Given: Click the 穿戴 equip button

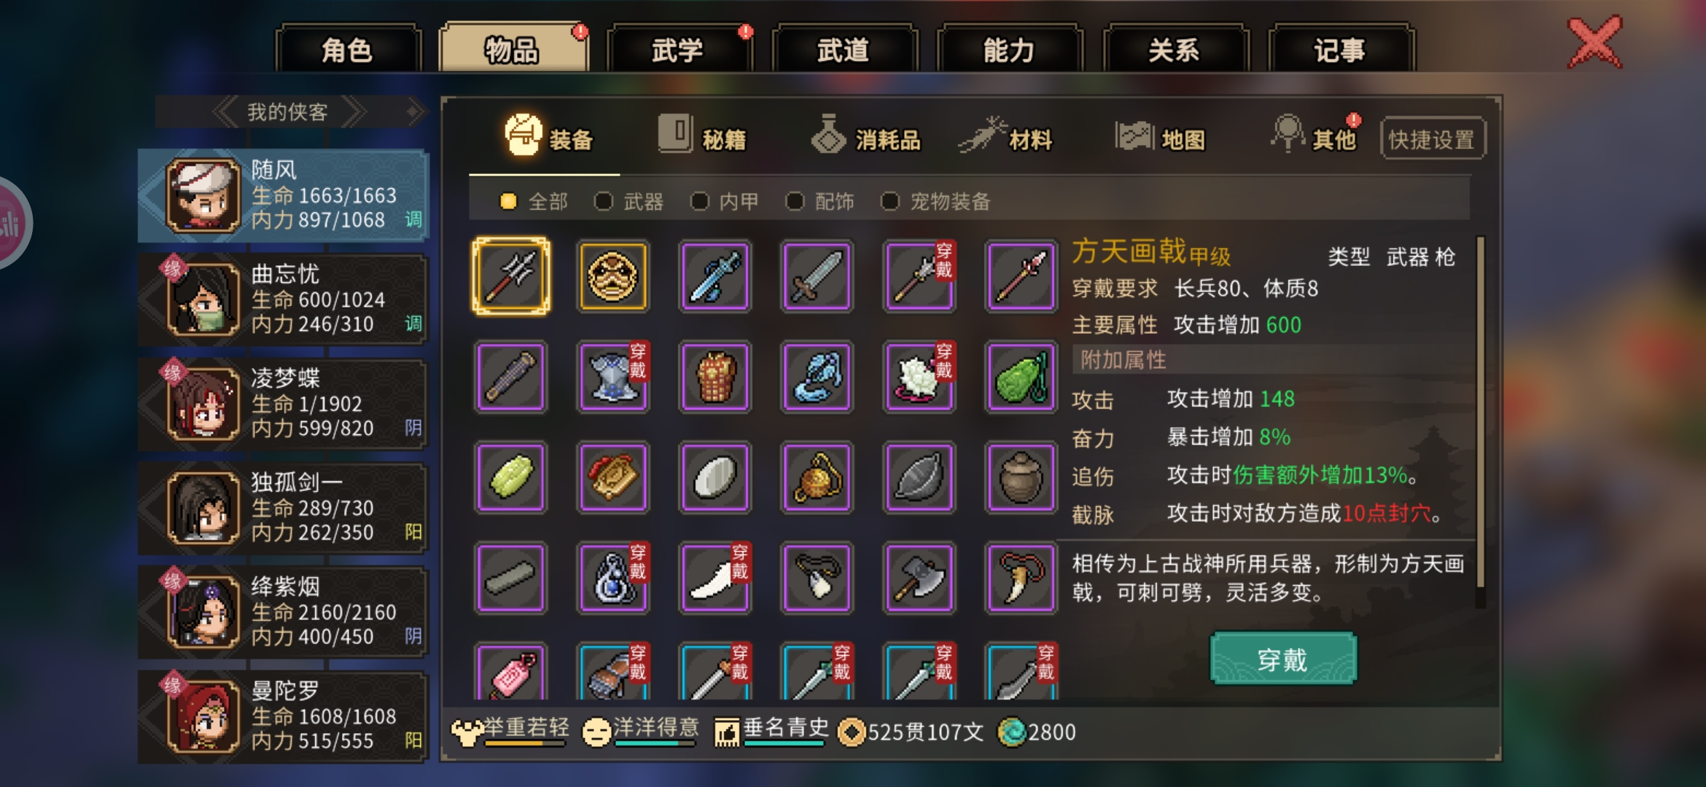Looking at the screenshot, I should click(x=1283, y=659).
